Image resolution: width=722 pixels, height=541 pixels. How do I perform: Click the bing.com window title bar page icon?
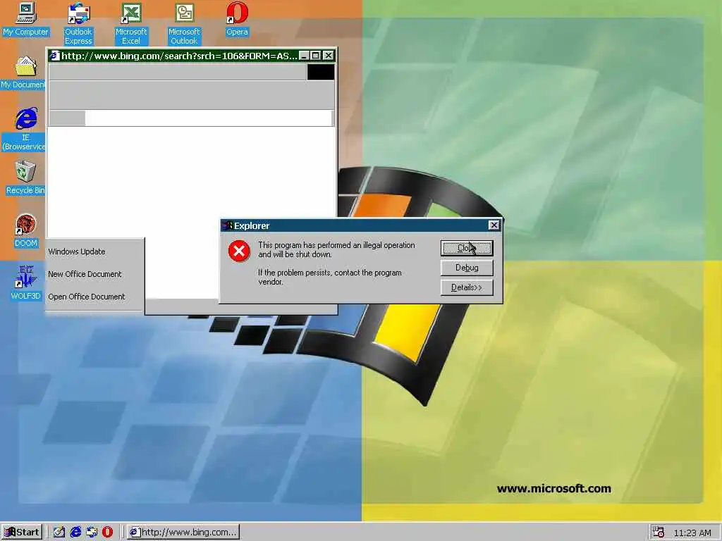point(55,56)
